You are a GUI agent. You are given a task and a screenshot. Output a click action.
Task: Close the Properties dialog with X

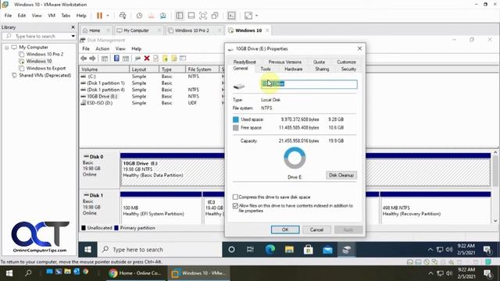pyautogui.click(x=359, y=48)
